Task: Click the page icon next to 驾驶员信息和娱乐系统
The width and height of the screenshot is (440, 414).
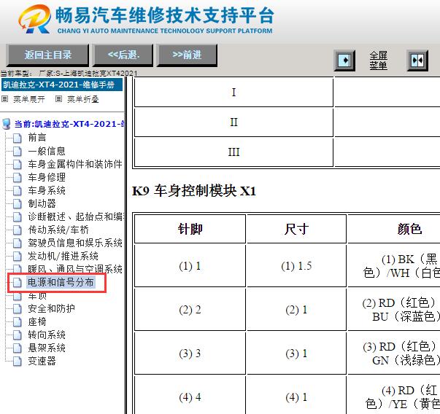Action: 18,243
